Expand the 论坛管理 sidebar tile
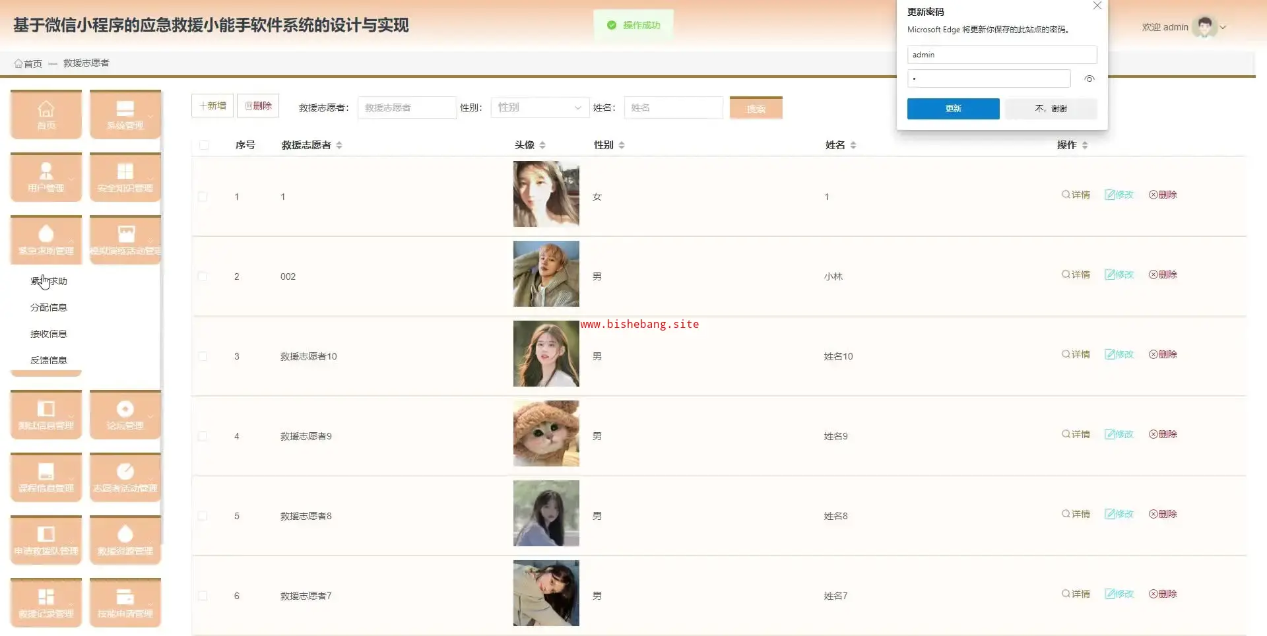Image resolution: width=1267 pixels, height=636 pixels. tap(125, 415)
